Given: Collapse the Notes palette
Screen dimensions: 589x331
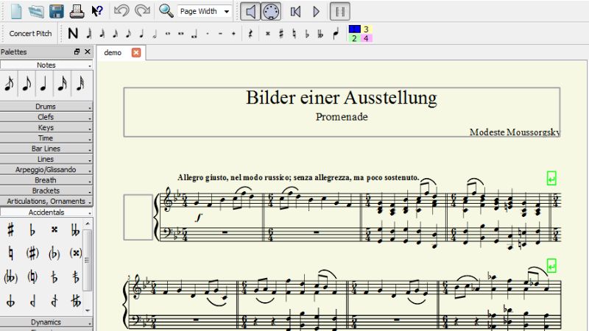Looking at the screenshot, I should [x=46, y=65].
